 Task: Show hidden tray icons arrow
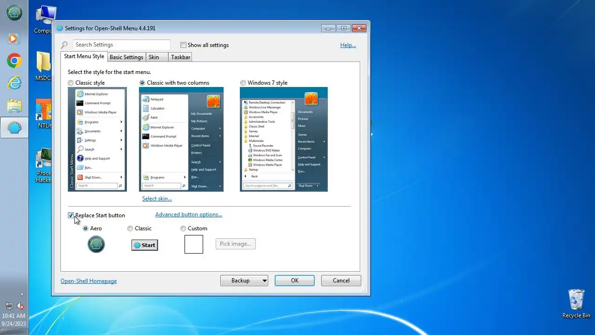[22, 294]
